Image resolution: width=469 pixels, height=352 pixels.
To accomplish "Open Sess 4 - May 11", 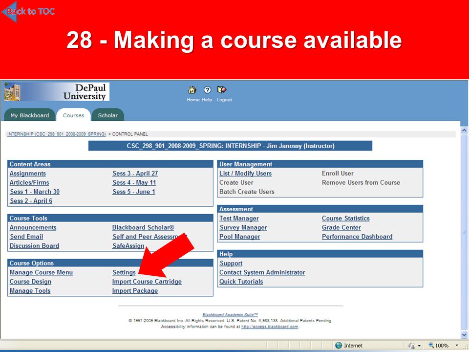I will [134, 182].
